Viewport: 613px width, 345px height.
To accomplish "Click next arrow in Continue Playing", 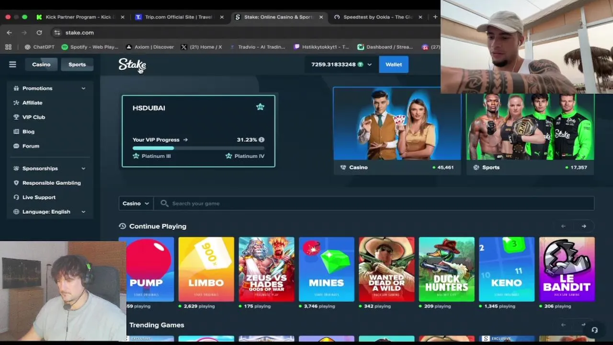I will [x=584, y=226].
